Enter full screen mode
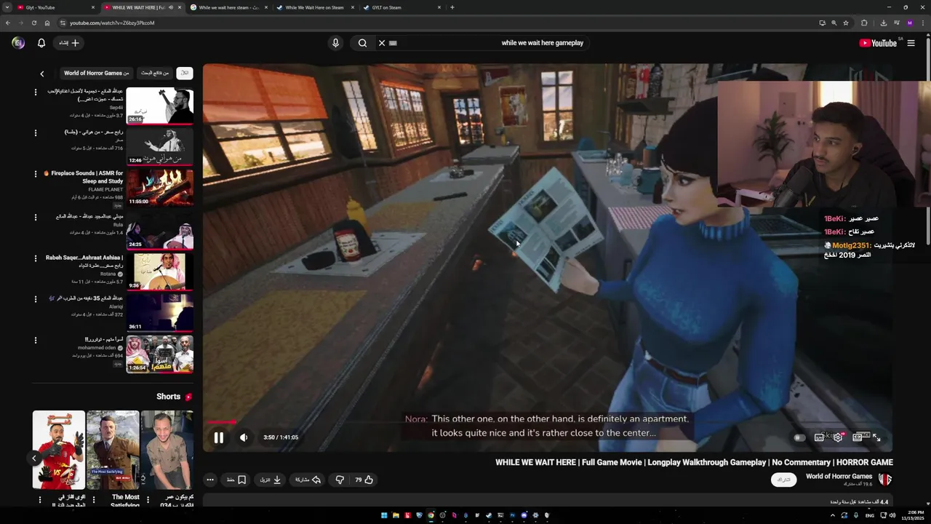The image size is (931, 524). pos(876,437)
